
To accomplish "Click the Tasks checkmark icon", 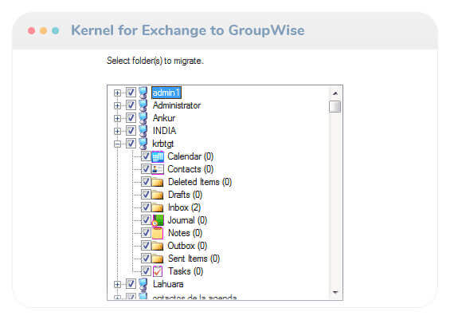I will click(158, 271).
